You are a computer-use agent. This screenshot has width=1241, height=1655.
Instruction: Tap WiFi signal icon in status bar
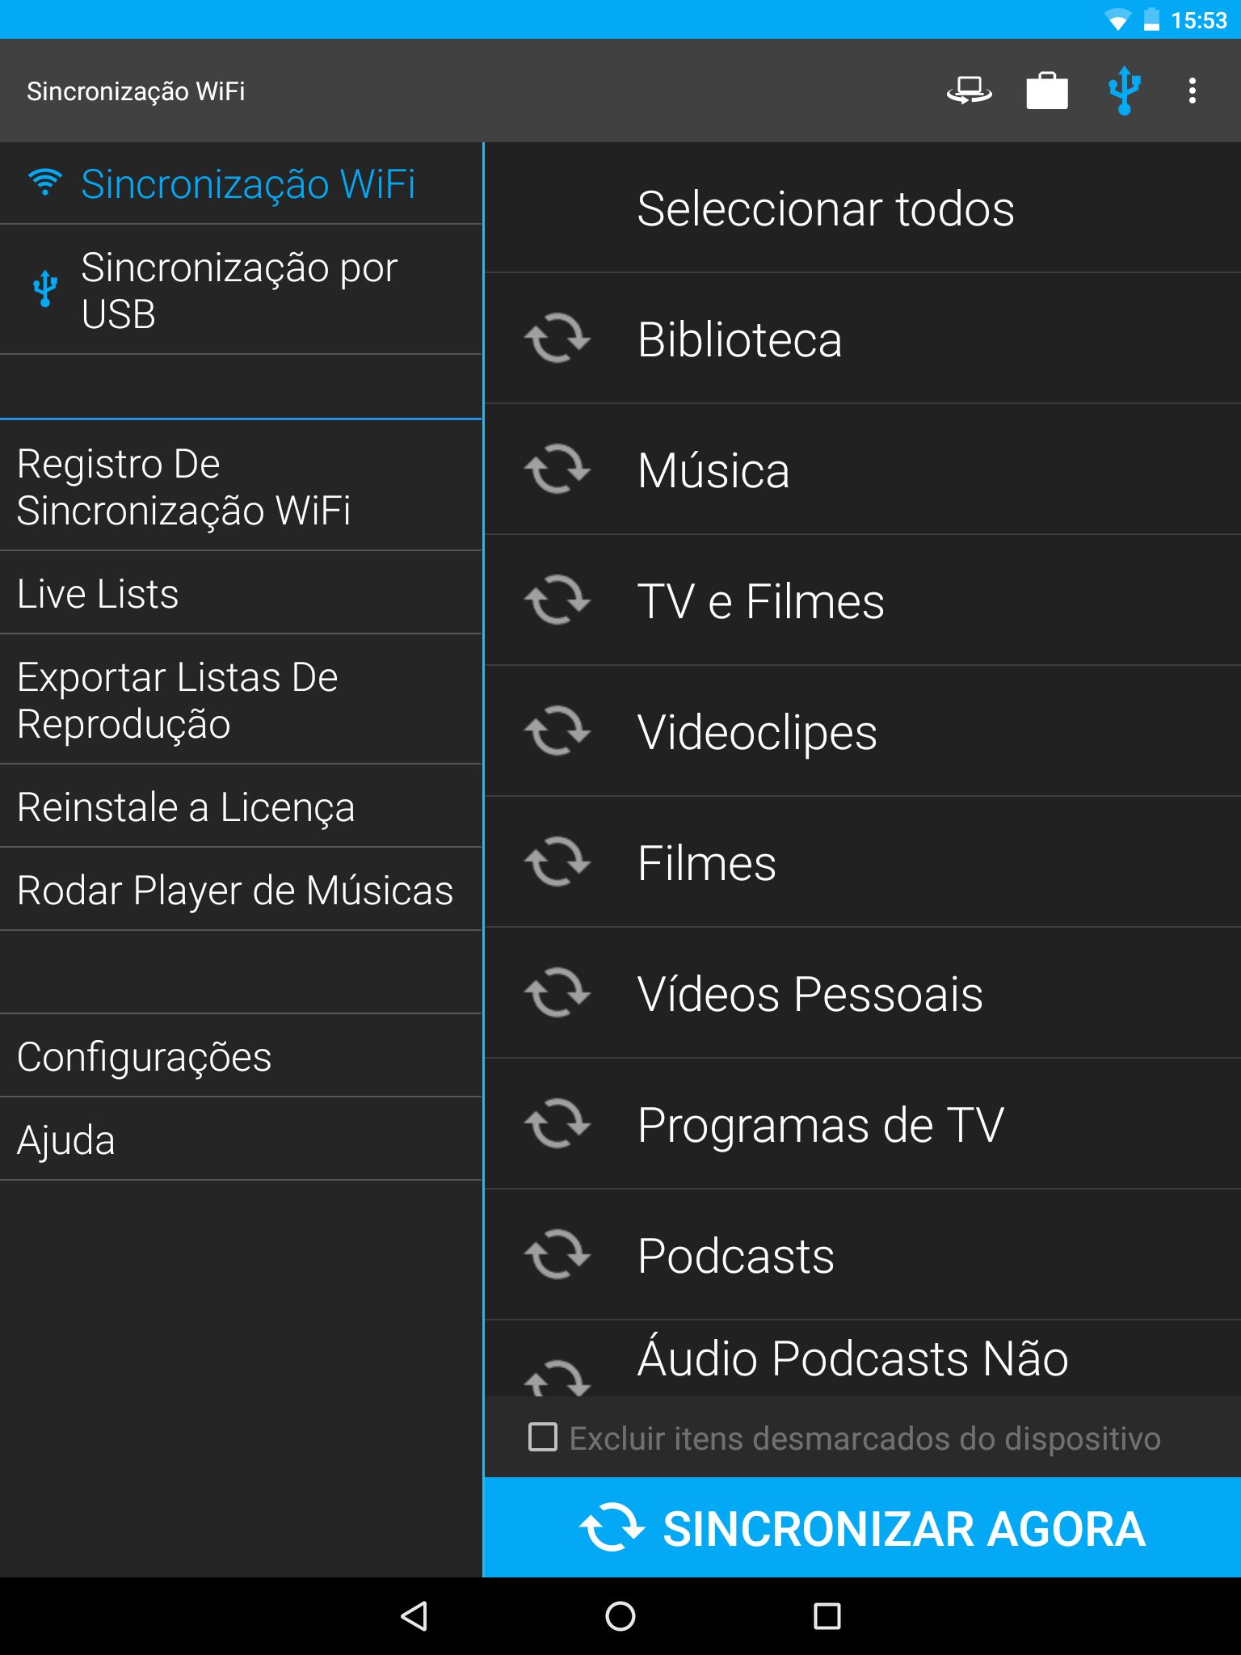tap(1118, 20)
